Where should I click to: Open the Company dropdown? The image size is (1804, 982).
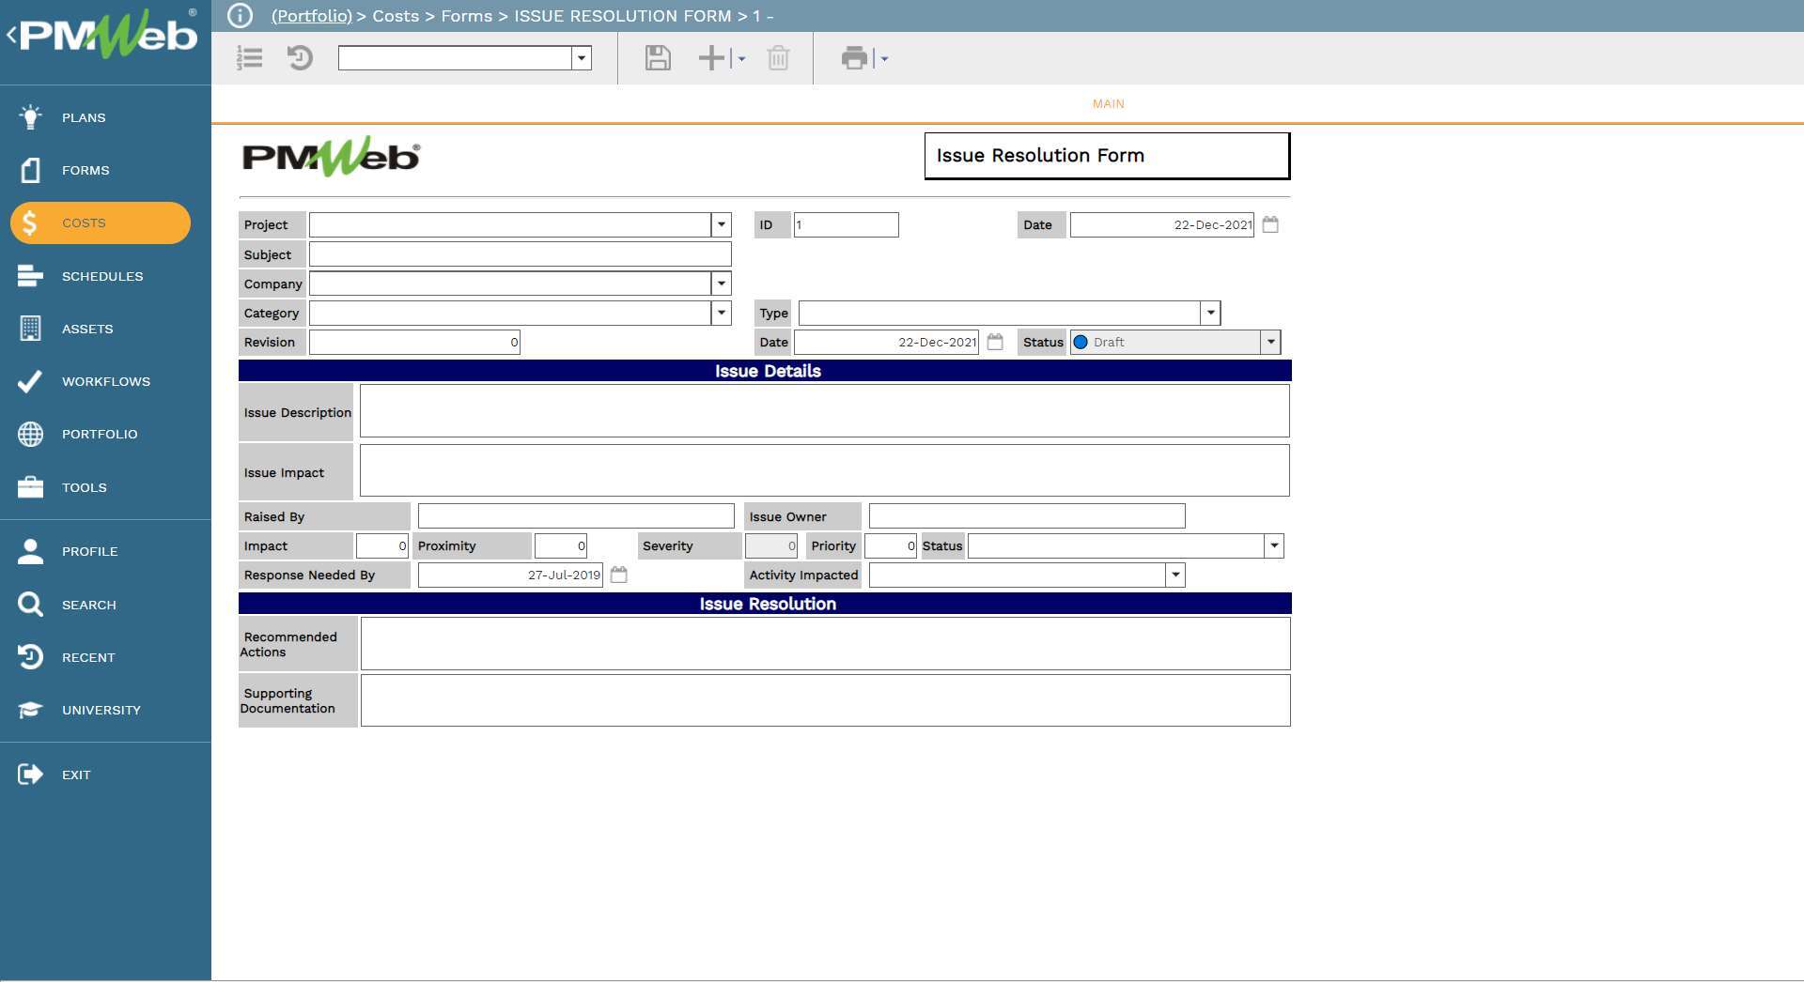722,284
